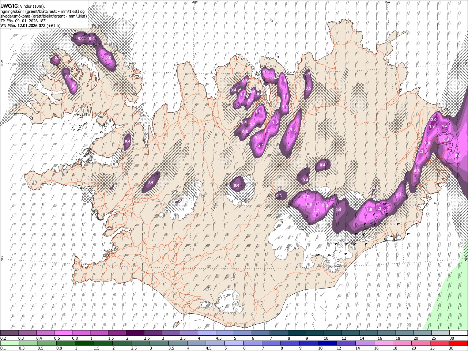468x351 pixels.
Task: Click the UWC/IG title text
Action: coord(9,6)
